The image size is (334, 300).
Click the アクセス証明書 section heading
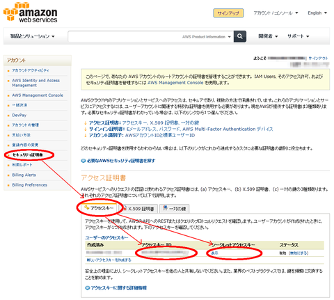click(104, 178)
